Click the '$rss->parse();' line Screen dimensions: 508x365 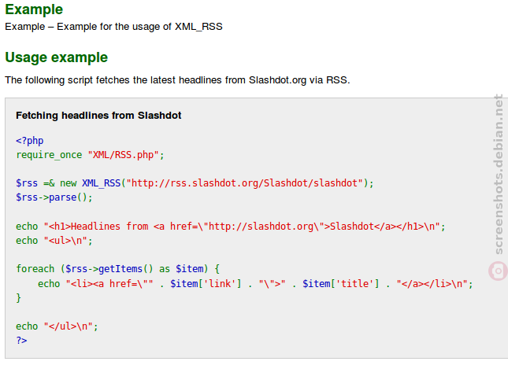(54, 197)
